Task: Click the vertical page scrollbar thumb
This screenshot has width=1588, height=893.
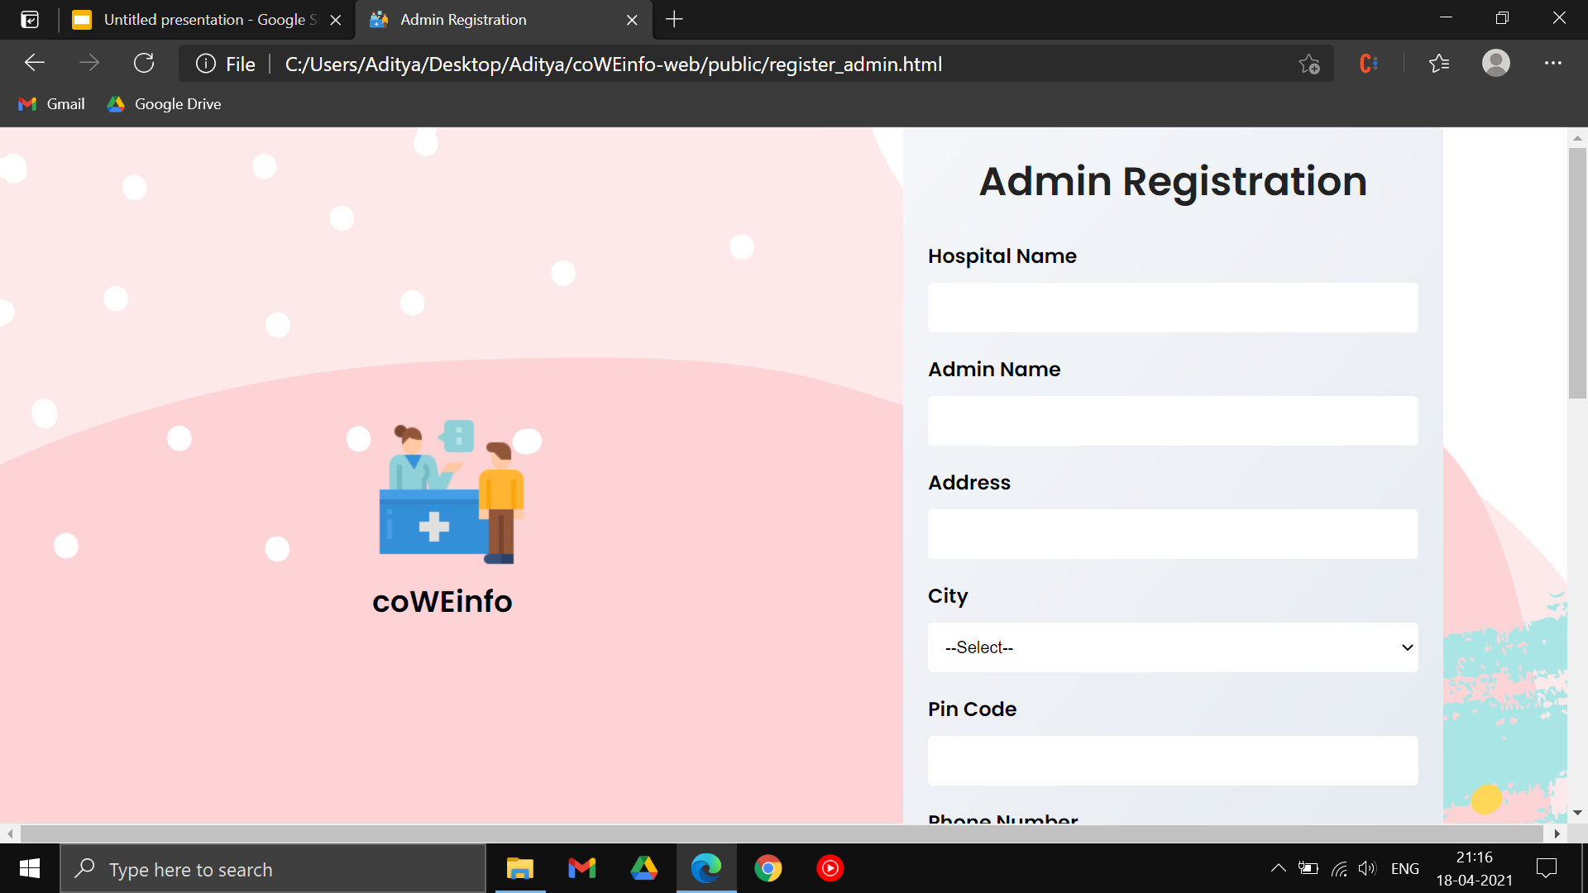Action: point(1576,273)
